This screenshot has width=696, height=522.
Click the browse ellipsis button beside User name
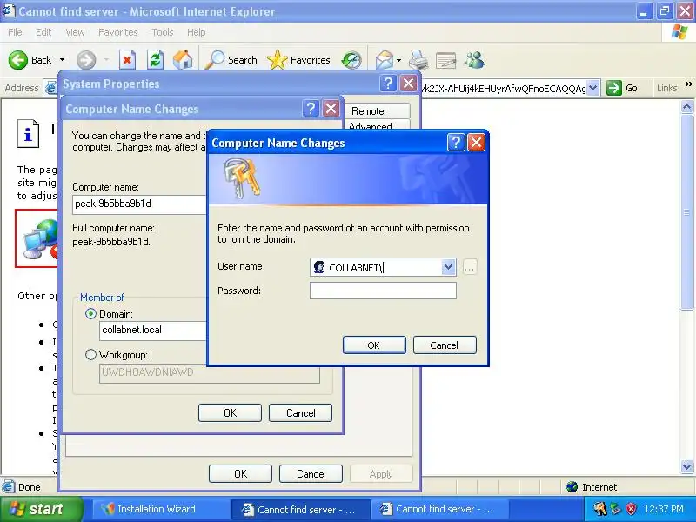coord(470,267)
